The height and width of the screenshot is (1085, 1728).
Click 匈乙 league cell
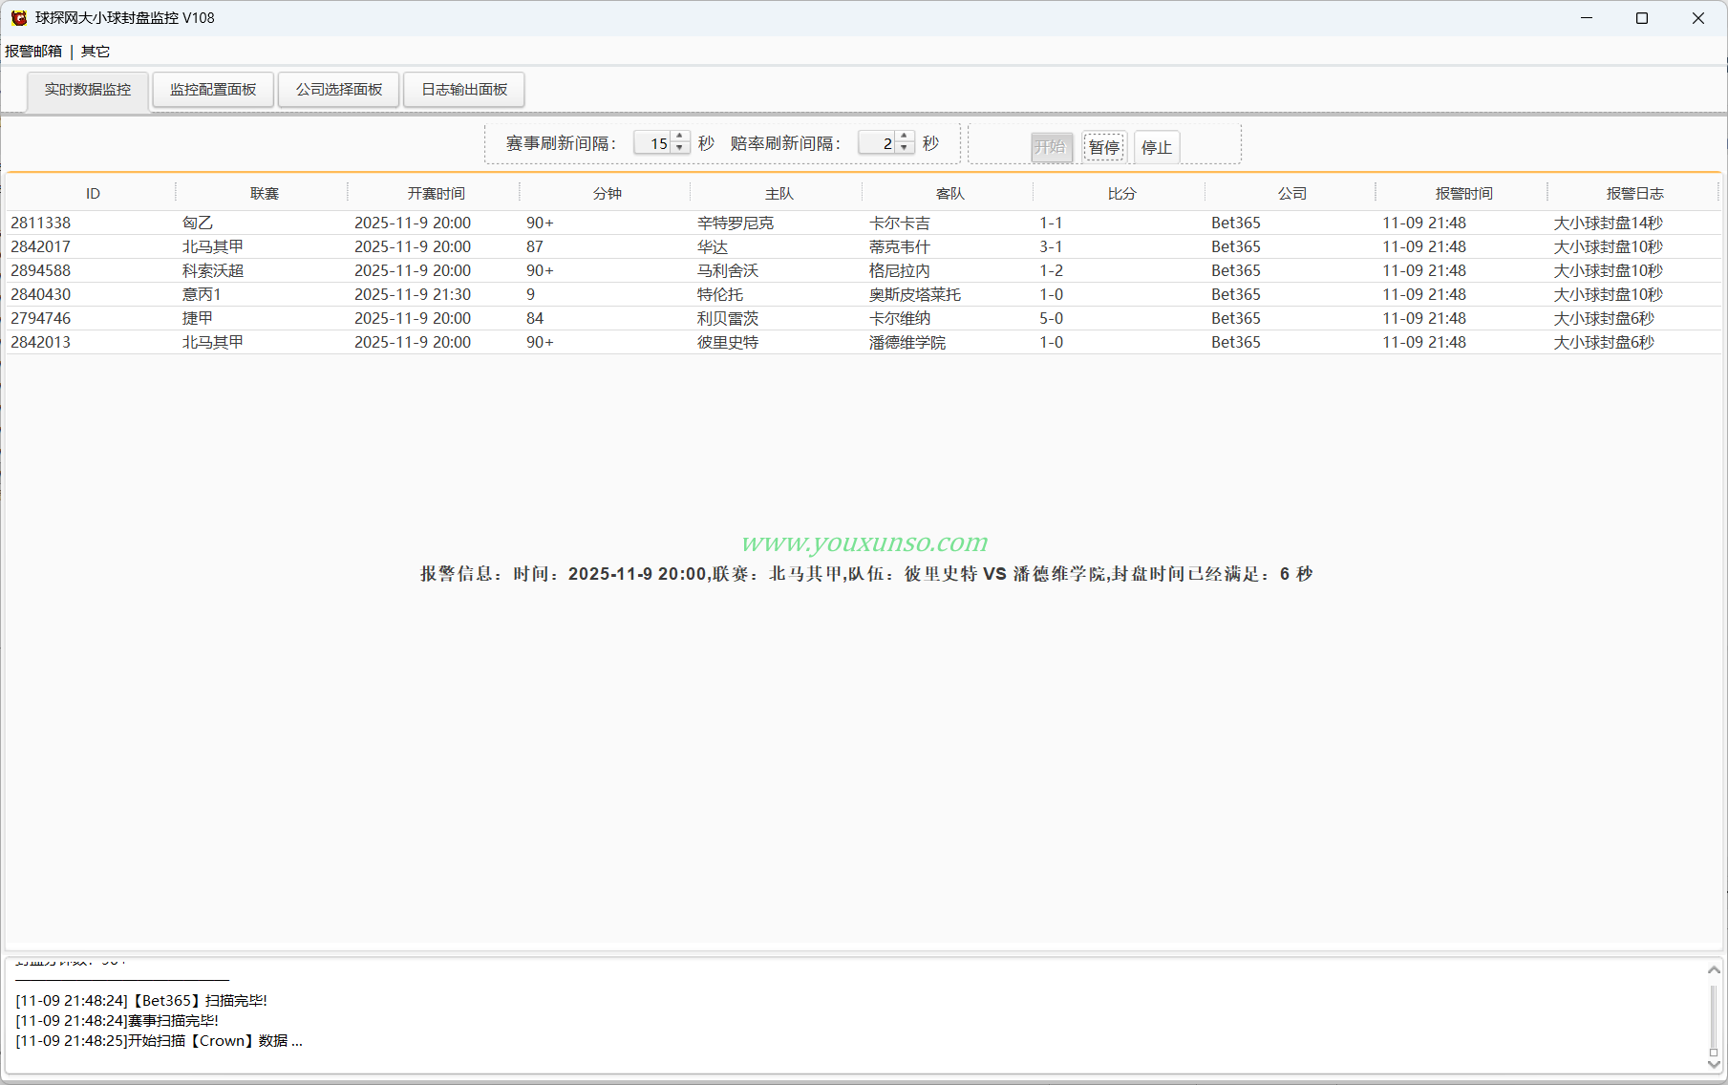pos(198,223)
